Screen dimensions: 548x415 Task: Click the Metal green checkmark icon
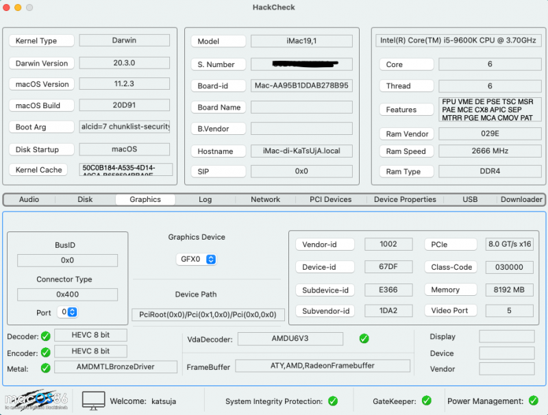click(x=46, y=368)
